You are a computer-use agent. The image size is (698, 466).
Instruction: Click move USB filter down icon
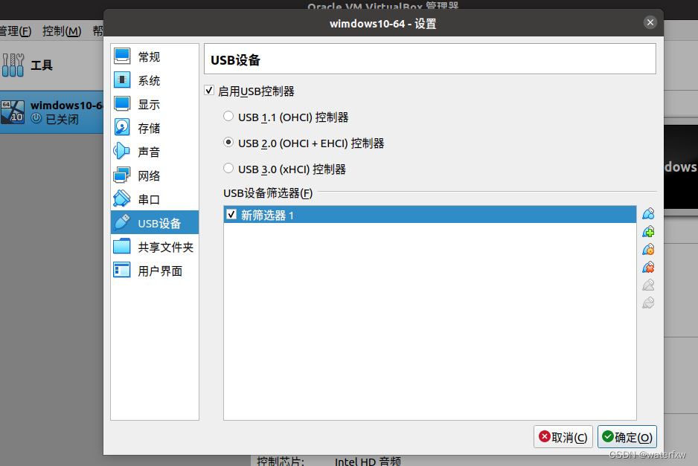pos(648,302)
